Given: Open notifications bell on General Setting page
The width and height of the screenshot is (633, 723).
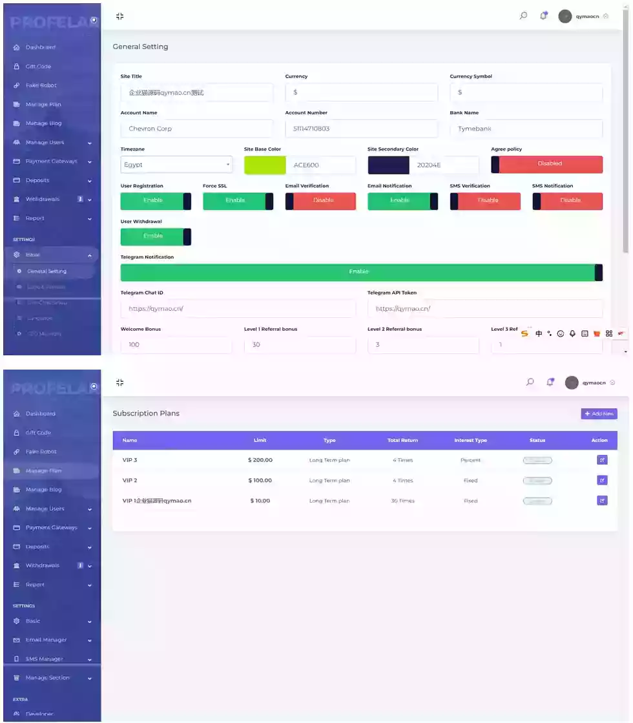Looking at the screenshot, I should pyautogui.click(x=543, y=16).
